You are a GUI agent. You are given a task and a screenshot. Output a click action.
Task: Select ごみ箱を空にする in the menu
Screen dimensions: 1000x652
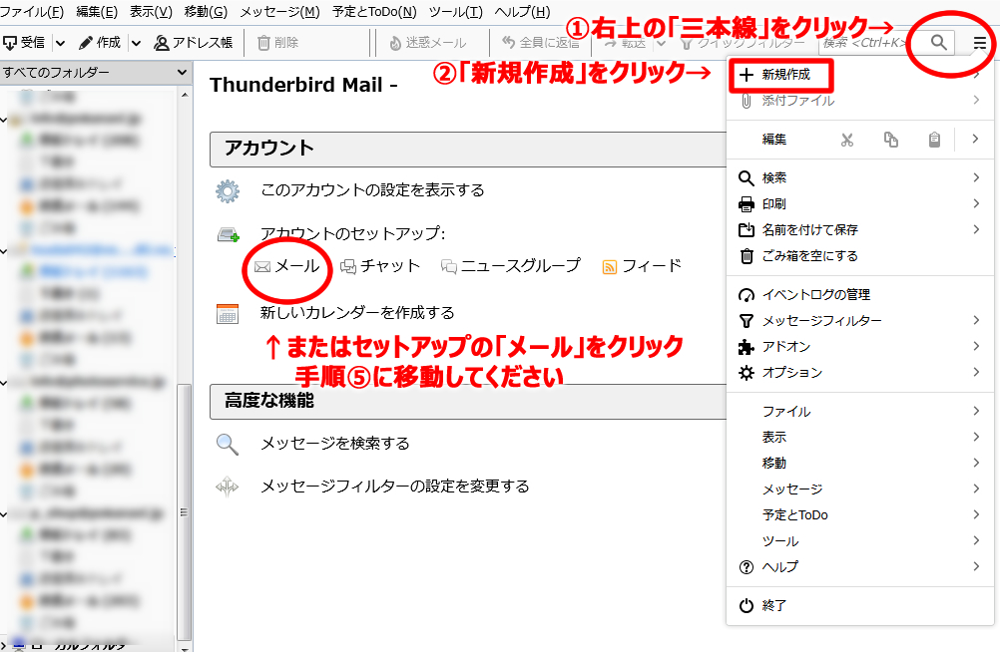[859, 255]
